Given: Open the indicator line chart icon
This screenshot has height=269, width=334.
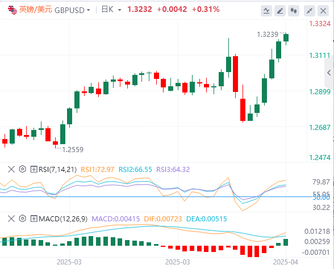Looking at the screenshot, I should (266, 11).
